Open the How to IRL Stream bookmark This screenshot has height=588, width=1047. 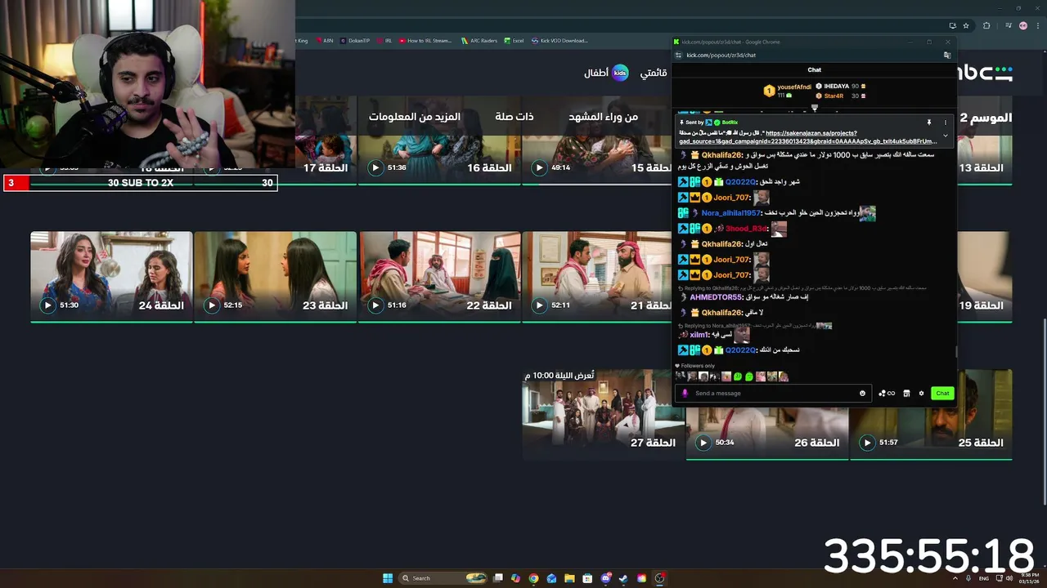425,40
